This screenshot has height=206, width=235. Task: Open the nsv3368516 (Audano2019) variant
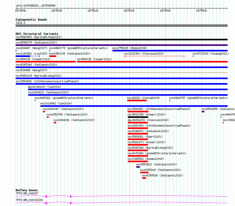(146, 159)
